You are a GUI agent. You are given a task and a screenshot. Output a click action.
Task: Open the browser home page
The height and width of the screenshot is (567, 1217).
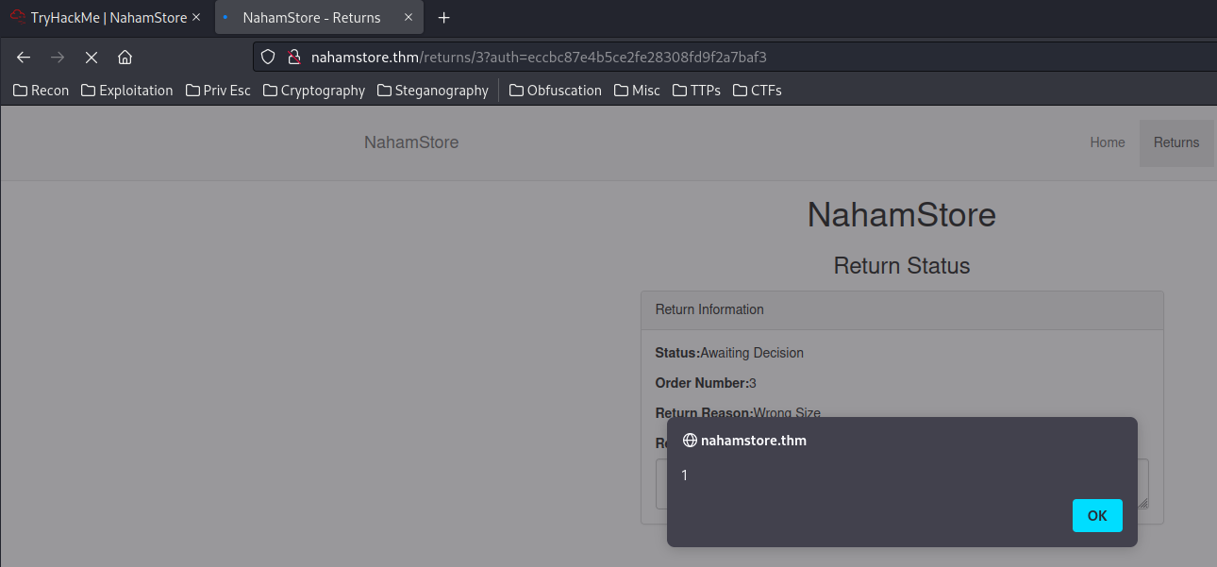pos(125,58)
